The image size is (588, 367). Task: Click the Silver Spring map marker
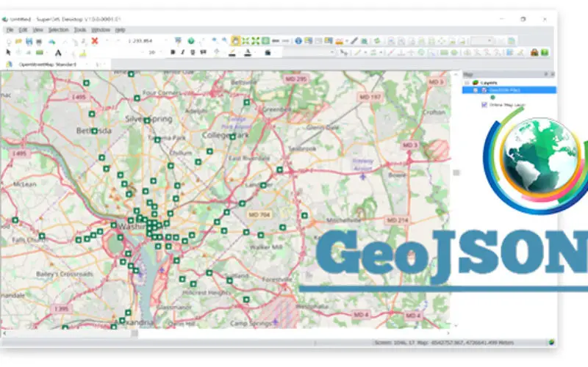pos(147,120)
